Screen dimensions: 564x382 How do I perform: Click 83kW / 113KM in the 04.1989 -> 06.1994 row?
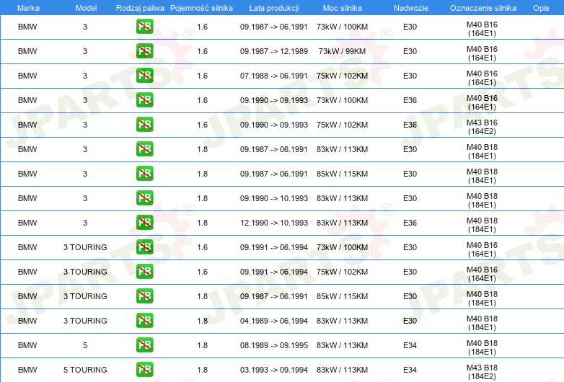[342, 321]
